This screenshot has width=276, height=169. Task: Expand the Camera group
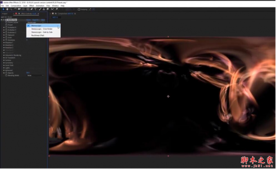click(4, 60)
